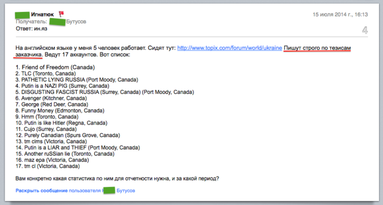The width and height of the screenshot is (383, 205).
Task: Click the closing question about 'статистика'
Action: (117, 179)
